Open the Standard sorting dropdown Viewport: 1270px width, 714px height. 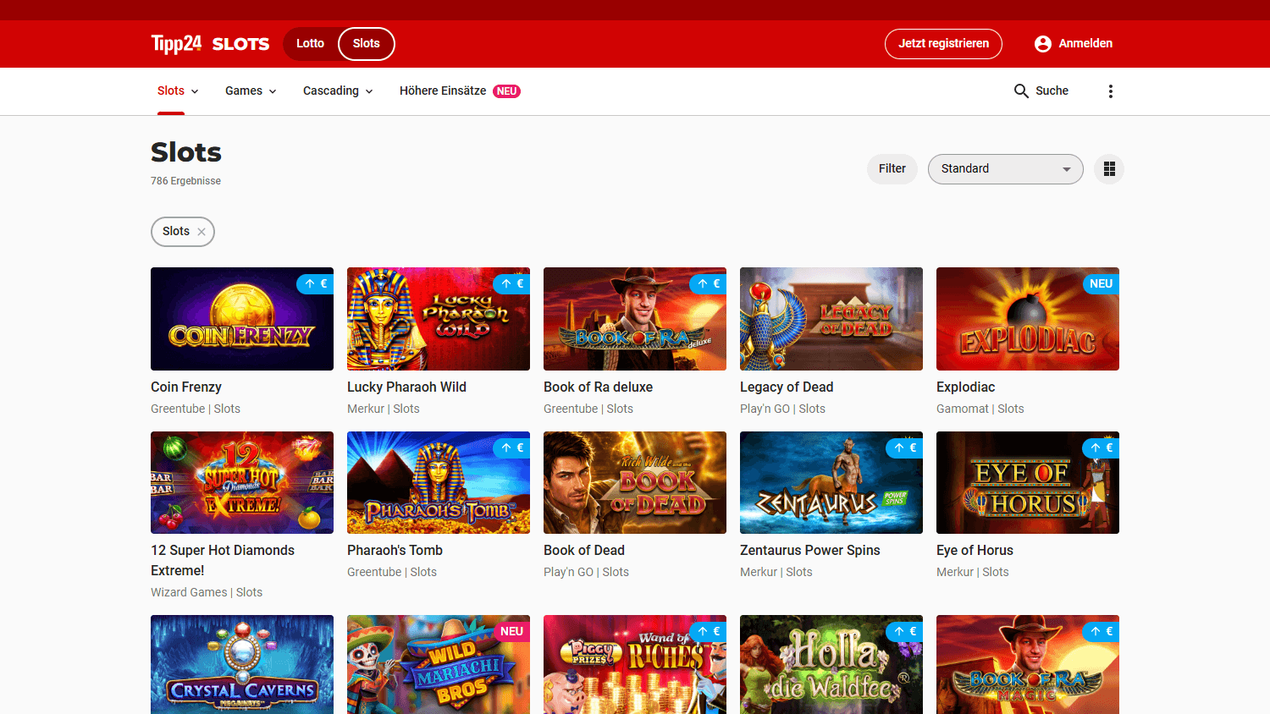[1006, 169]
